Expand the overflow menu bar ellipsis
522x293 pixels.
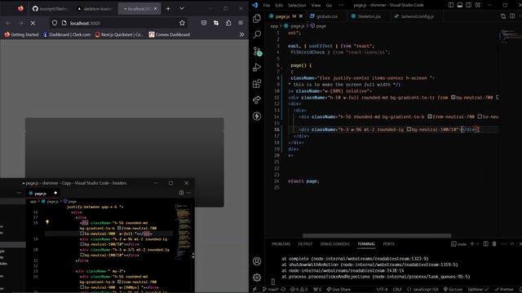(341, 6)
